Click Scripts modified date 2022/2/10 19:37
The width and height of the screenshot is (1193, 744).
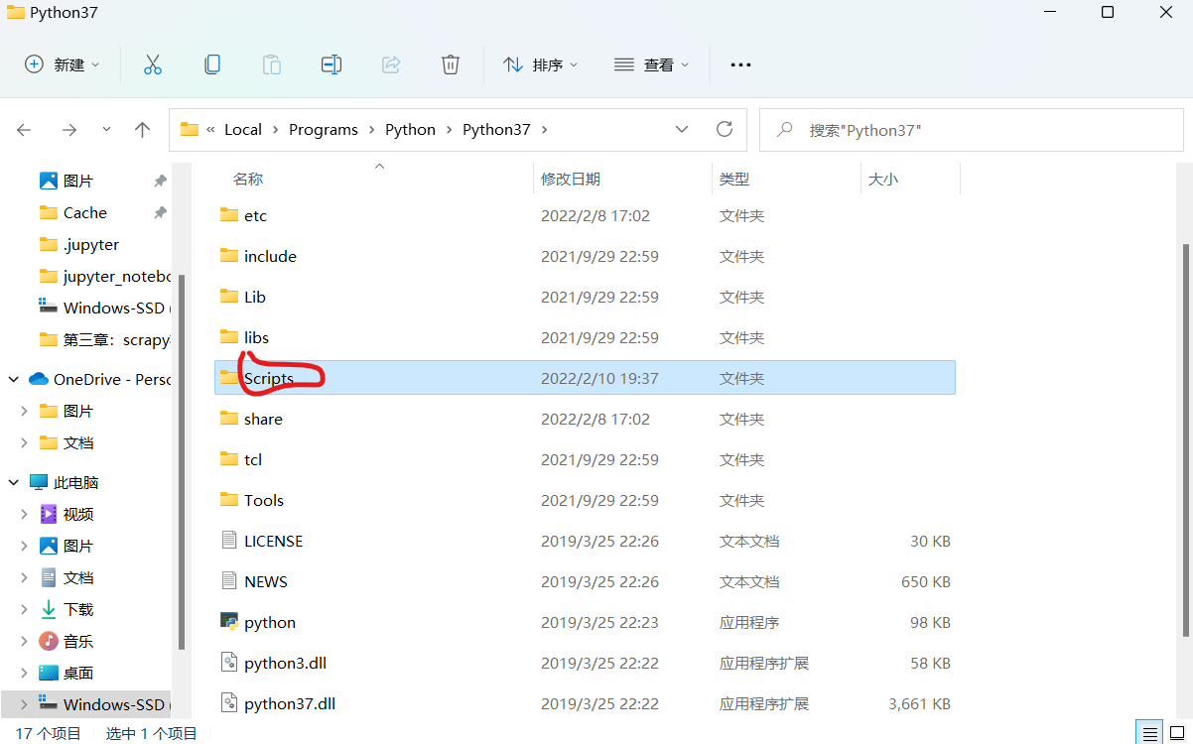[599, 378]
